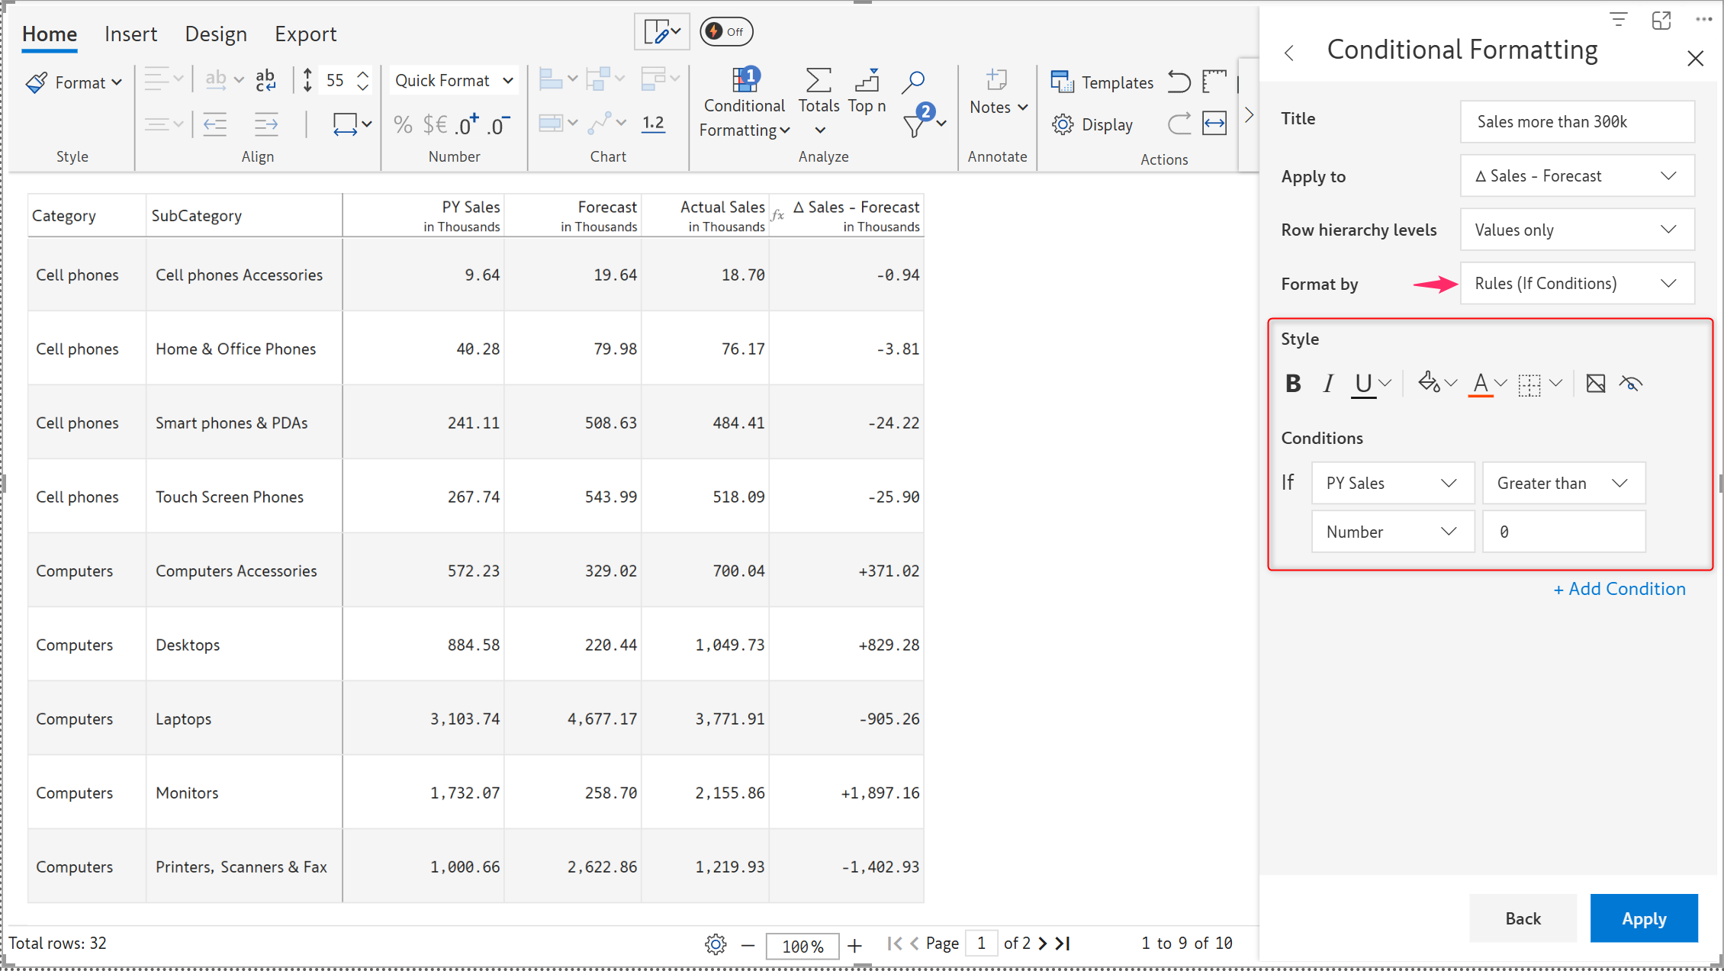Switch to the Insert tab

(130, 34)
